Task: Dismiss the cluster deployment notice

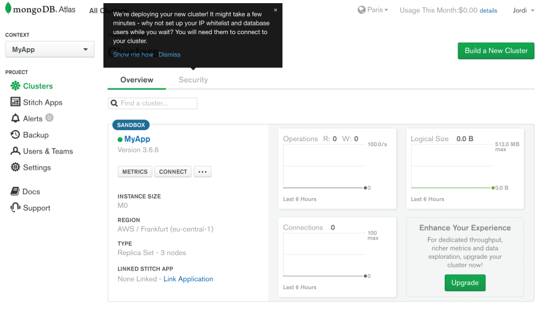Action: coord(169,54)
